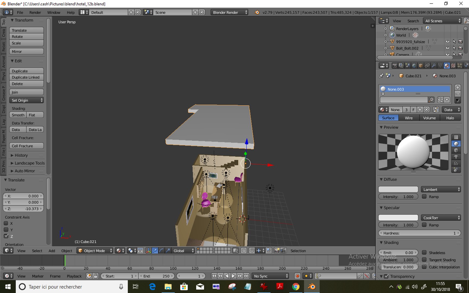Click the timeline record button
This screenshot has width=469, height=293.
[x=297, y=276]
